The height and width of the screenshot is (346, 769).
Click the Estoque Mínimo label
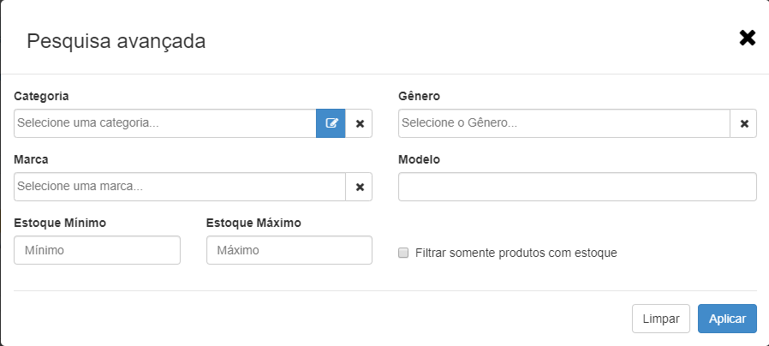click(60, 223)
